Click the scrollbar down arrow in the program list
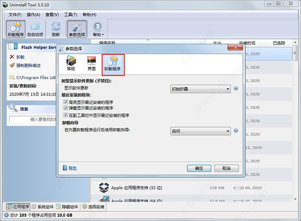The width and height of the screenshot is (301, 221). (x=295, y=199)
